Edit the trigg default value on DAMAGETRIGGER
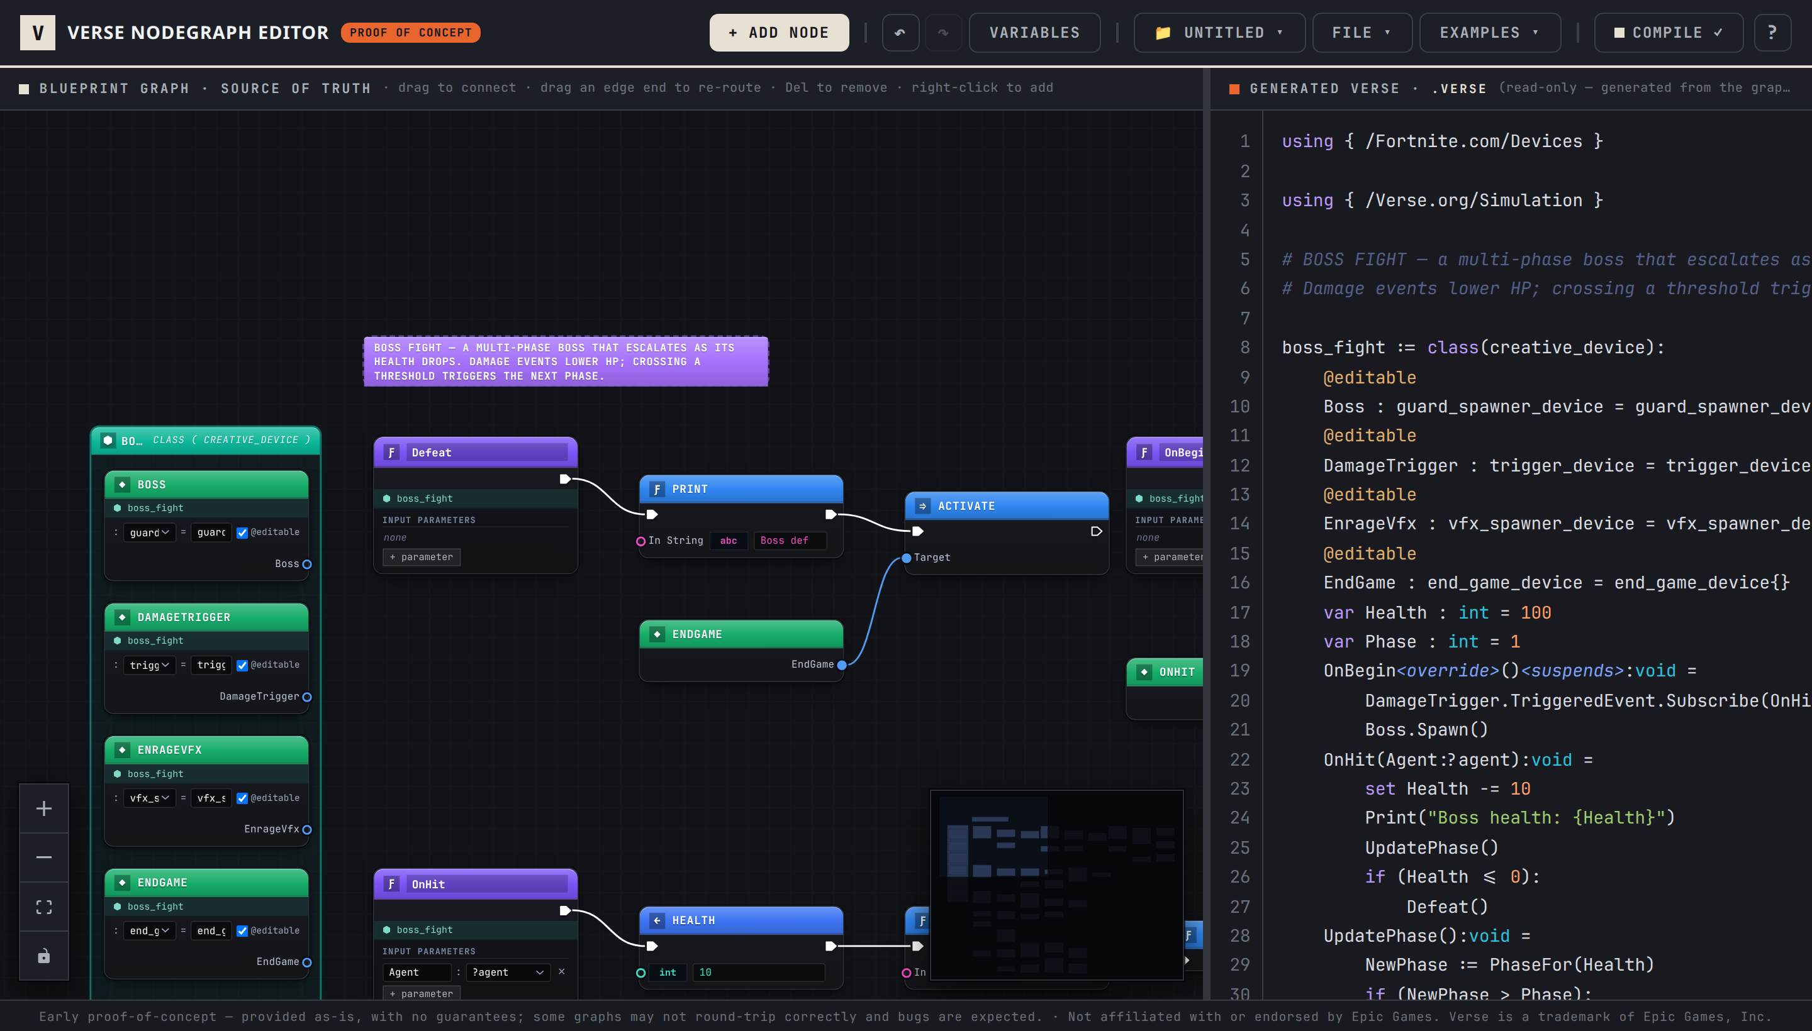This screenshot has width=1812, height=1031. point(211,664)
